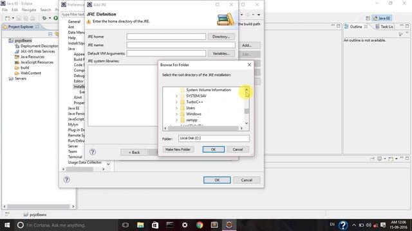Select Java Resources node
The height and width of the screenshot is (231, 412).
33,57
